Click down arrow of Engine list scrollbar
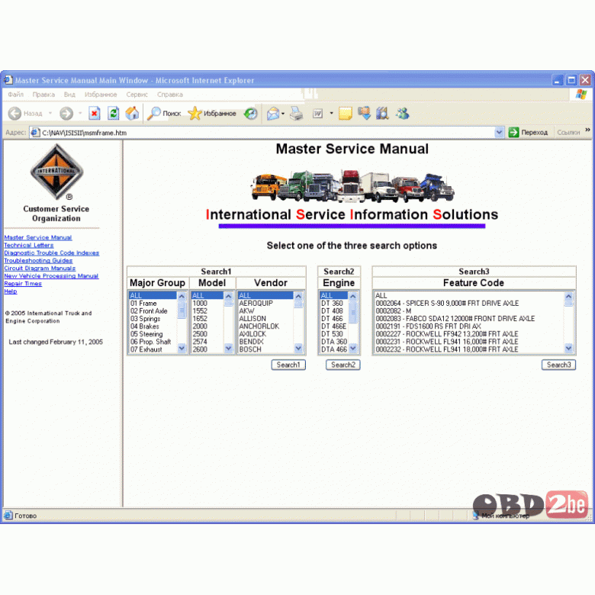The height and width of the screenshot is (595, 595). coord(353,348)
